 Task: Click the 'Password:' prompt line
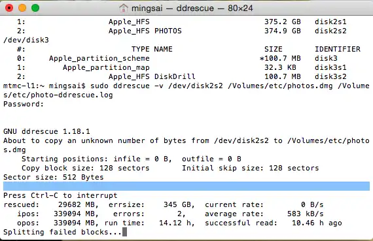[x=24, y=104]
